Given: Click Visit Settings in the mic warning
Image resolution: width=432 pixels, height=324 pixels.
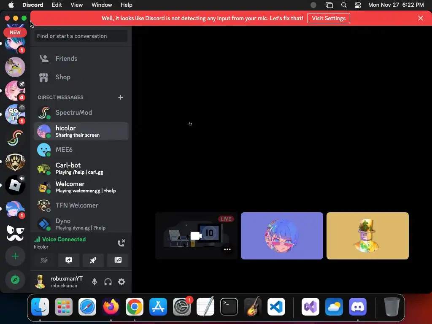Looking at the screenshot, I should (x=328, y=18).
